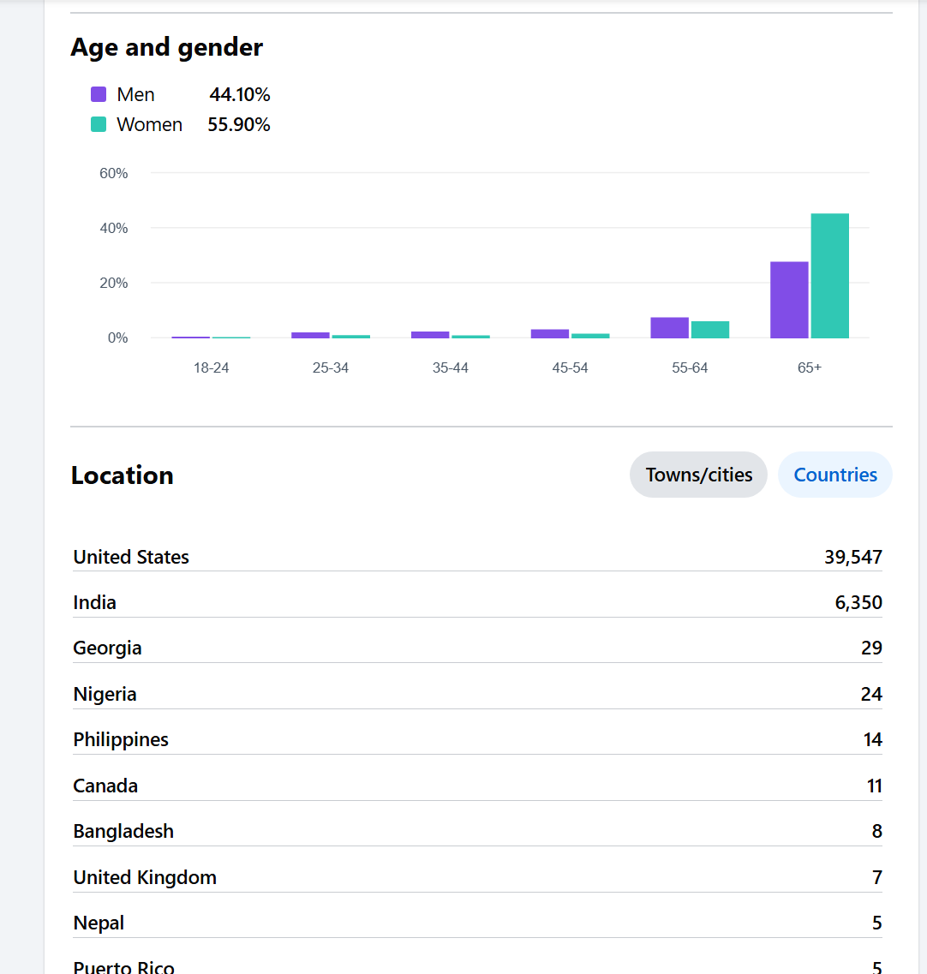Click the purple Men bar for 65+

(789, 300)
